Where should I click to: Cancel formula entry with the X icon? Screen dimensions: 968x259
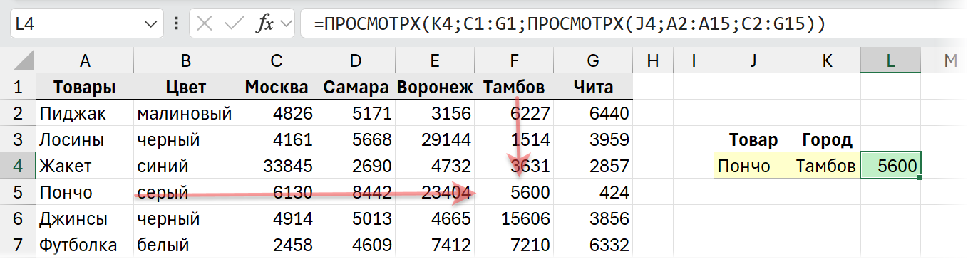click(205, 24)
